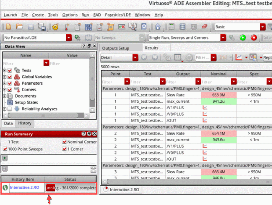This screenshot has width=272, height=205.
Task: Click the green 941.2u max_current cell
Action: click(x=219, y=101)
